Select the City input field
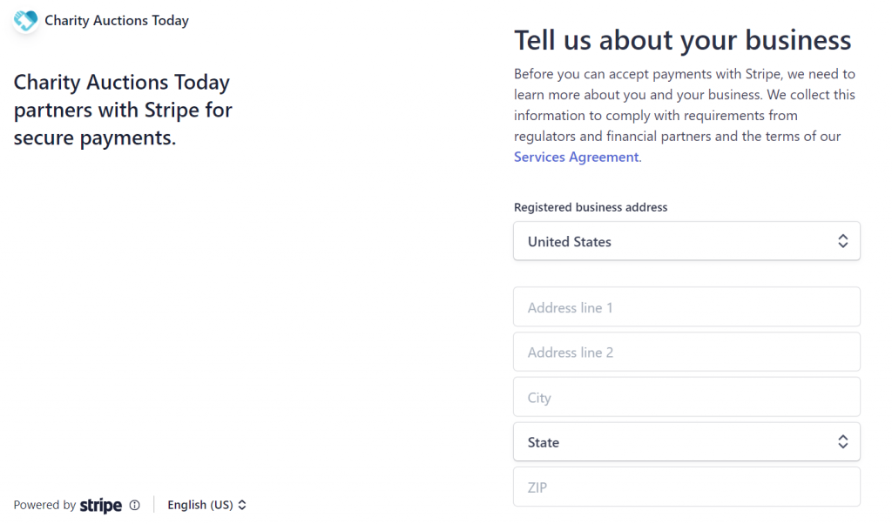 [x=686, y=397]
